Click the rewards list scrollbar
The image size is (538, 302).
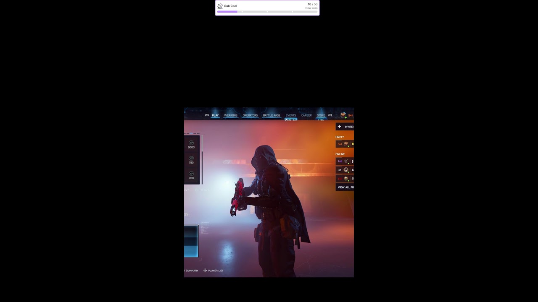202,160
